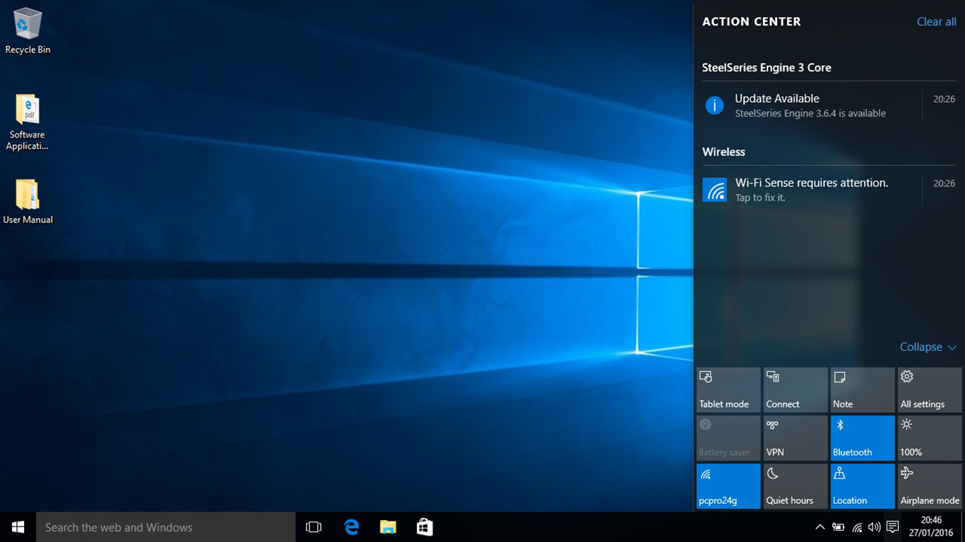Turn off Location quick action tile

click(x=862, y=486)
